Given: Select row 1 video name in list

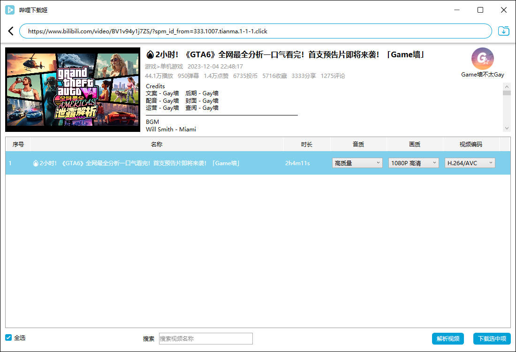Looking at the screenshot, I should (136, 163).
